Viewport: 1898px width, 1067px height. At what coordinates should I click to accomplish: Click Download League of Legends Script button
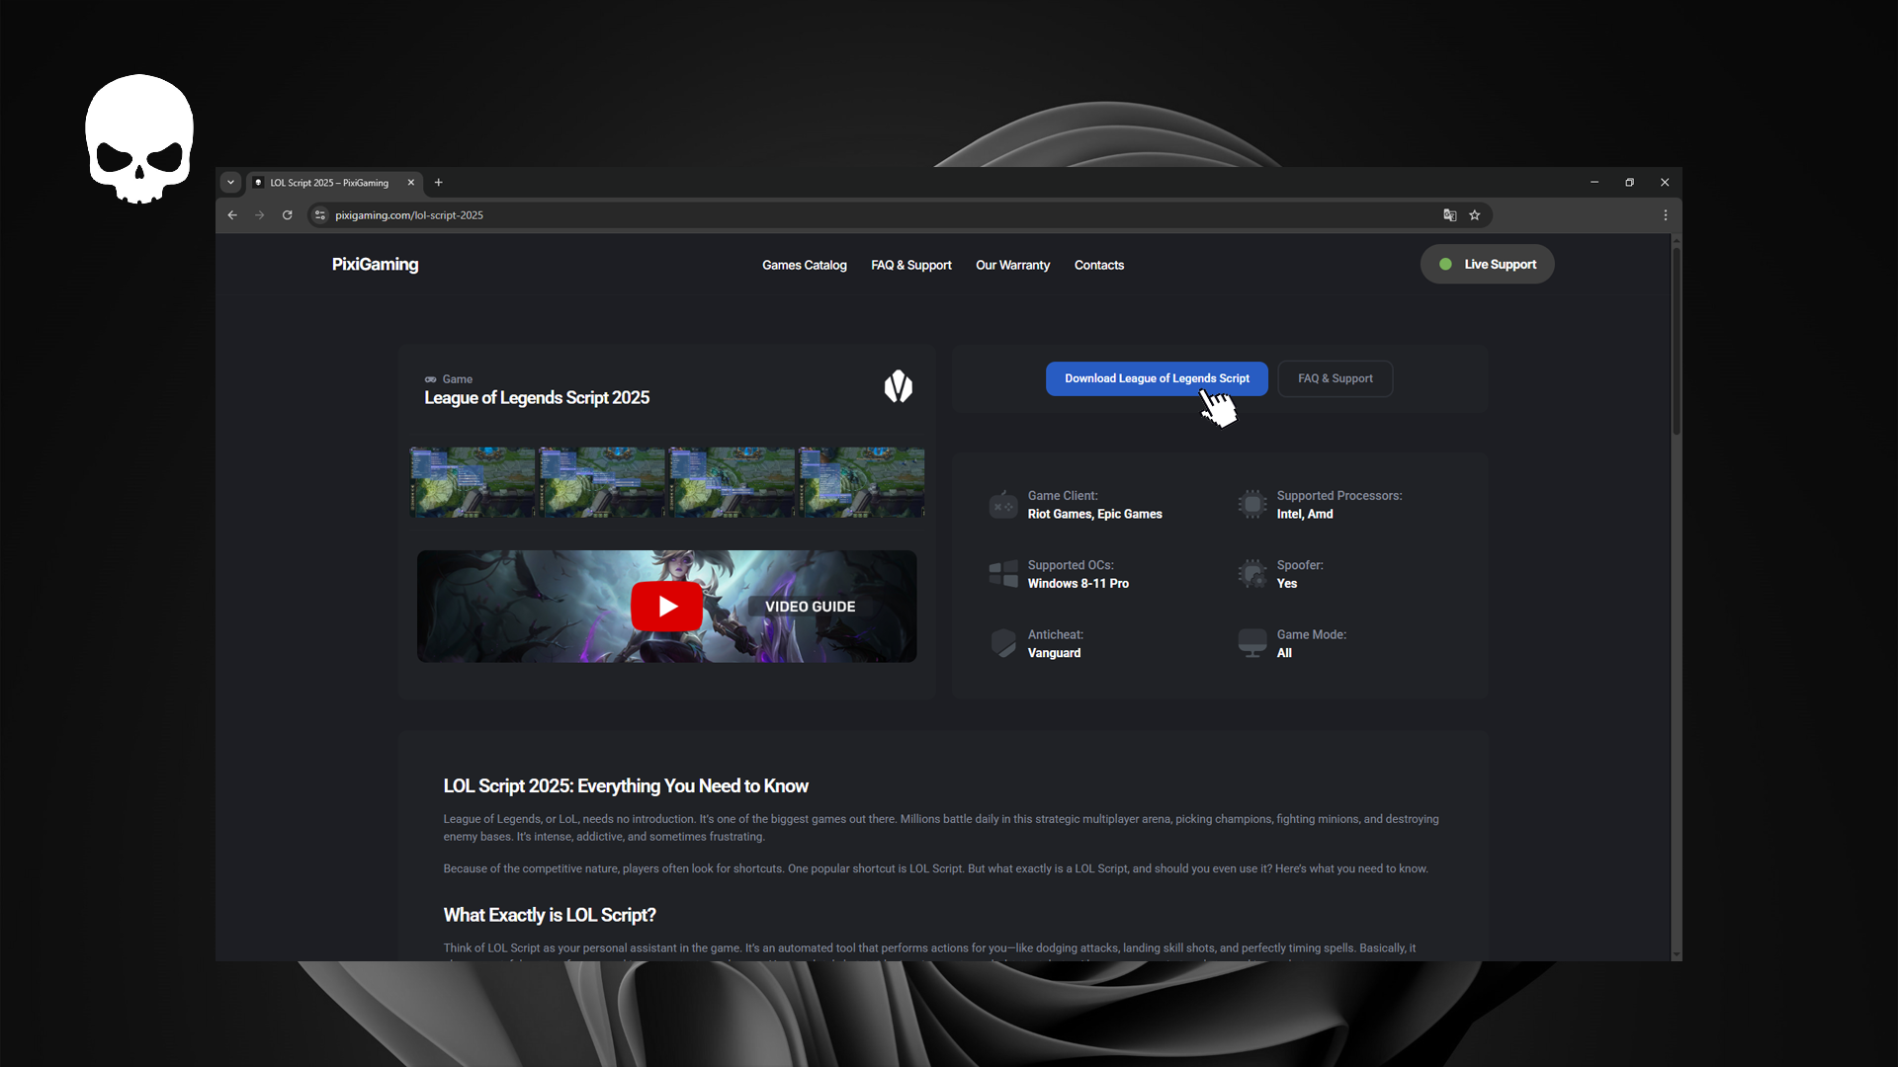1157,378
